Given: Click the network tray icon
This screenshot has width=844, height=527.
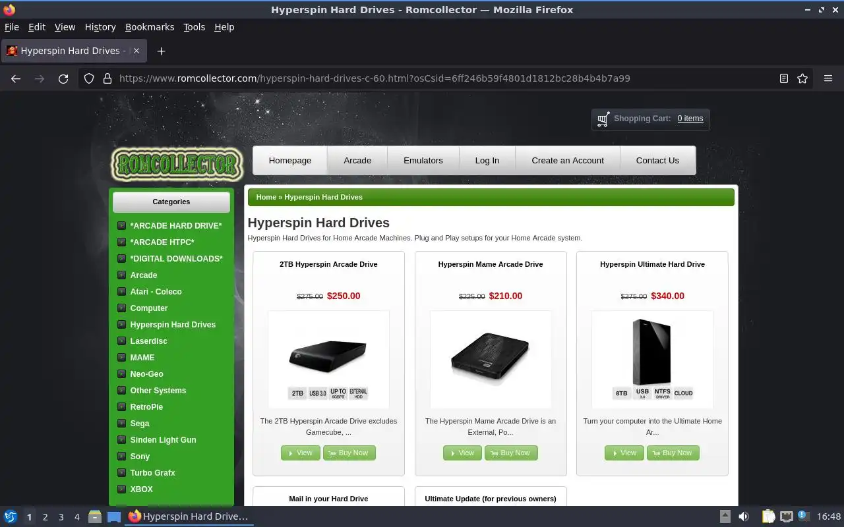Looking at the screenshot, I should pyautogui.click(x=786, y=516).
